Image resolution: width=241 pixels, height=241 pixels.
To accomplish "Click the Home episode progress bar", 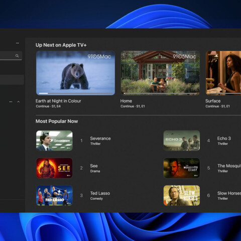I will [160, 93].
